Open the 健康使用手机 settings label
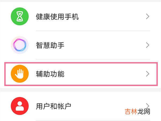The height and width of the screenshot is (121, 161). click(57, 17)
